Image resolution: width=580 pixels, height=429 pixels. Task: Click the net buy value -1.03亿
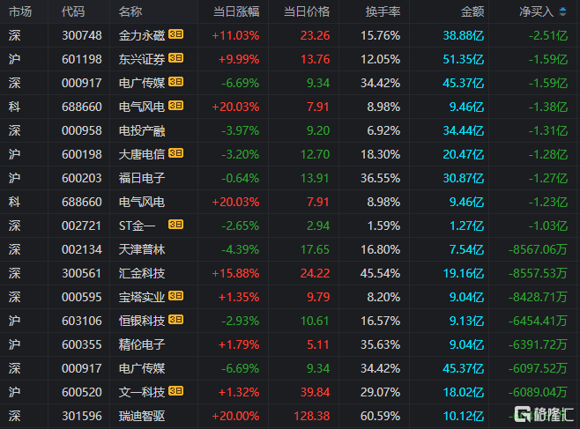(x=548, y=226)
